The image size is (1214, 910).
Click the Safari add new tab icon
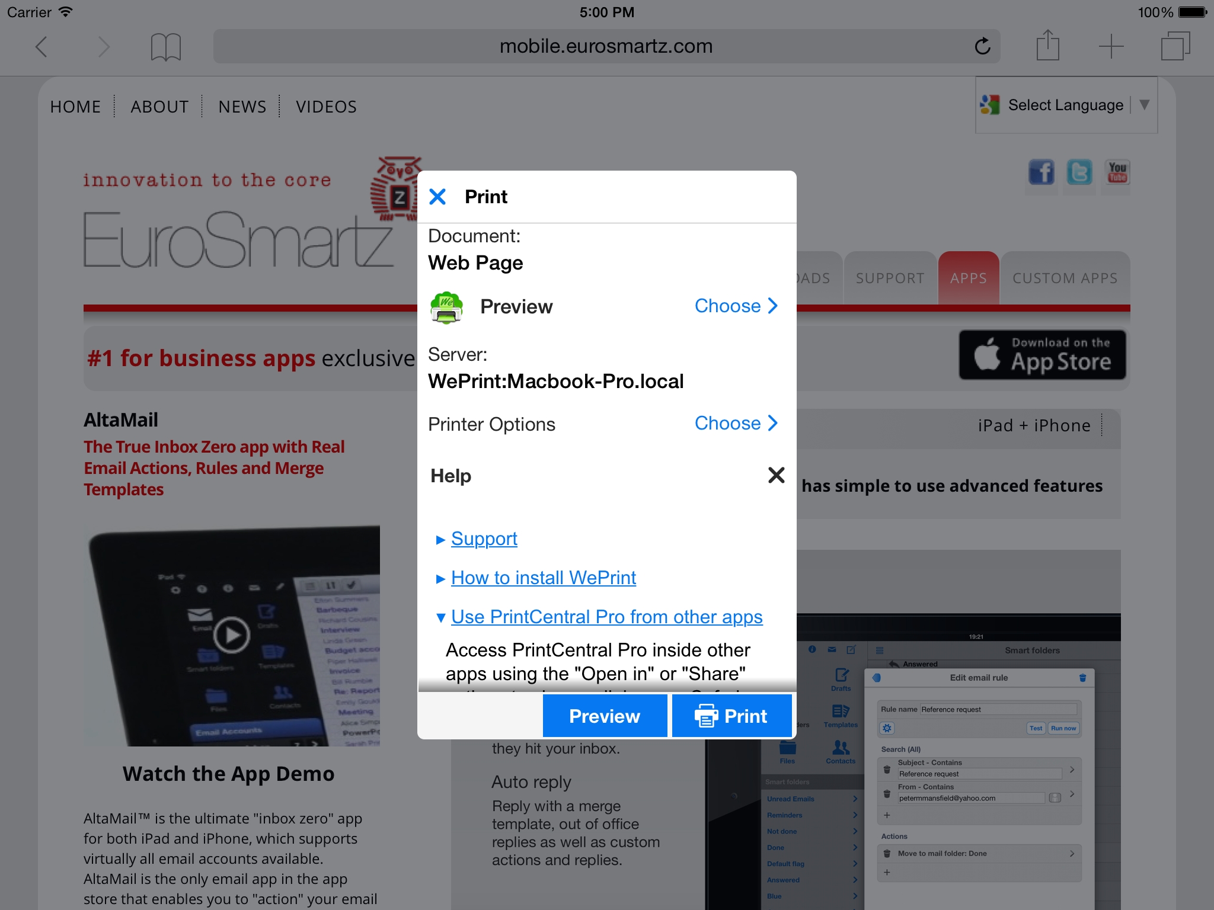pos(1111,45)
